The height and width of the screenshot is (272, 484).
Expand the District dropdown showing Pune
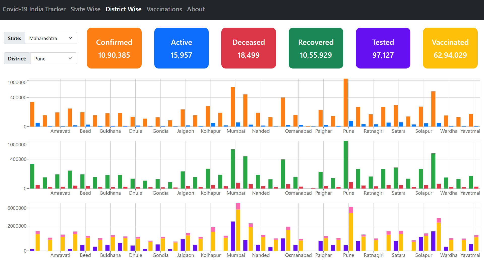53,58
